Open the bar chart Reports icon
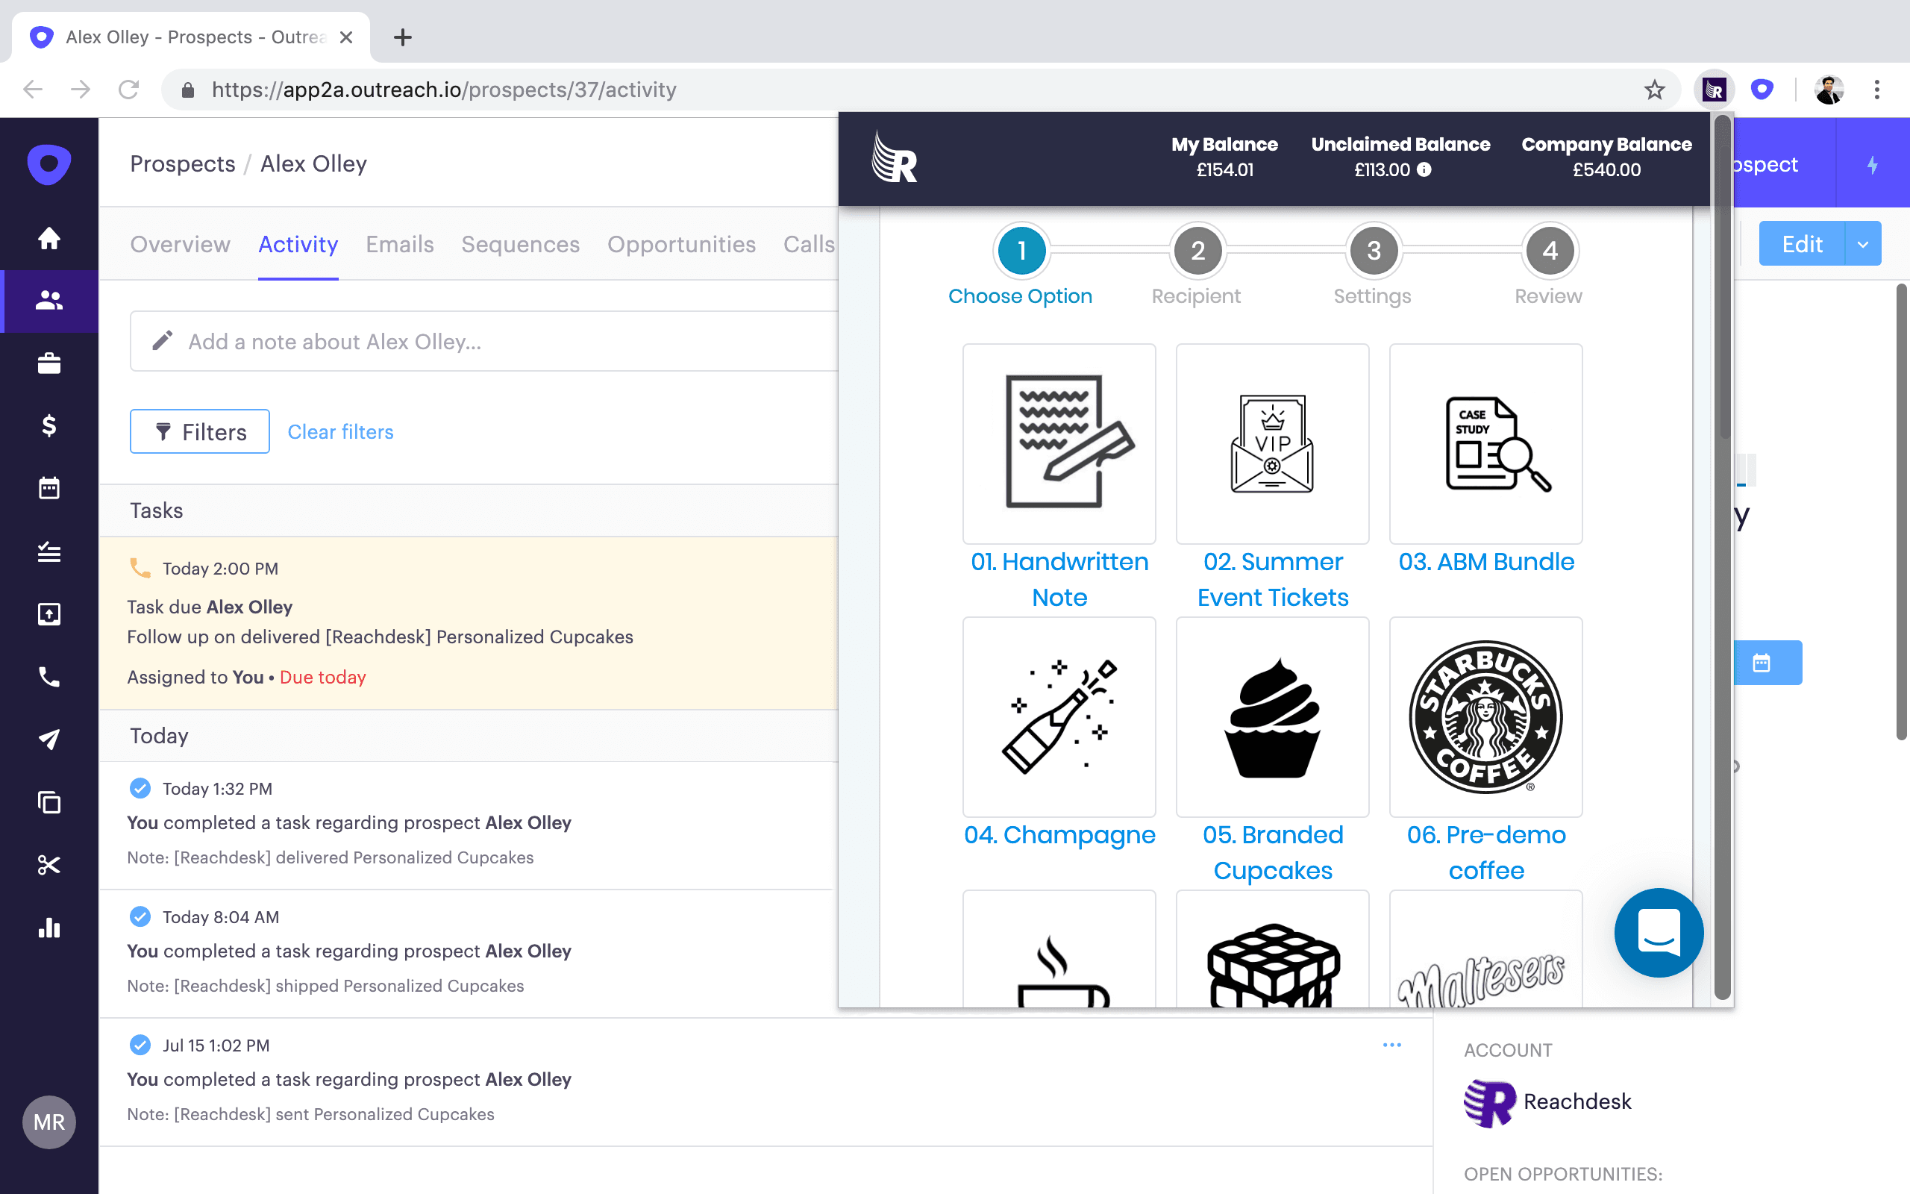 [x=49, y=927]
